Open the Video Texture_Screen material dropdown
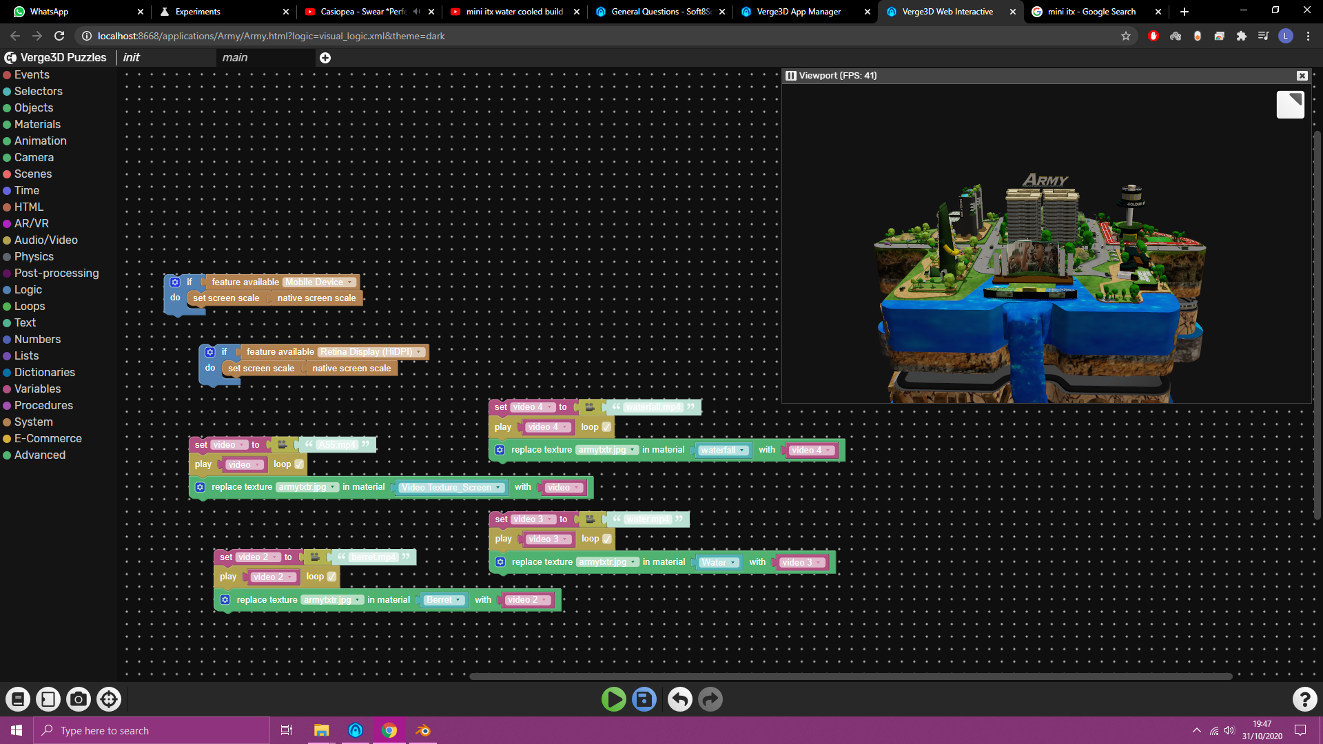Screen dimensions: 1323x744 (451, 488)
